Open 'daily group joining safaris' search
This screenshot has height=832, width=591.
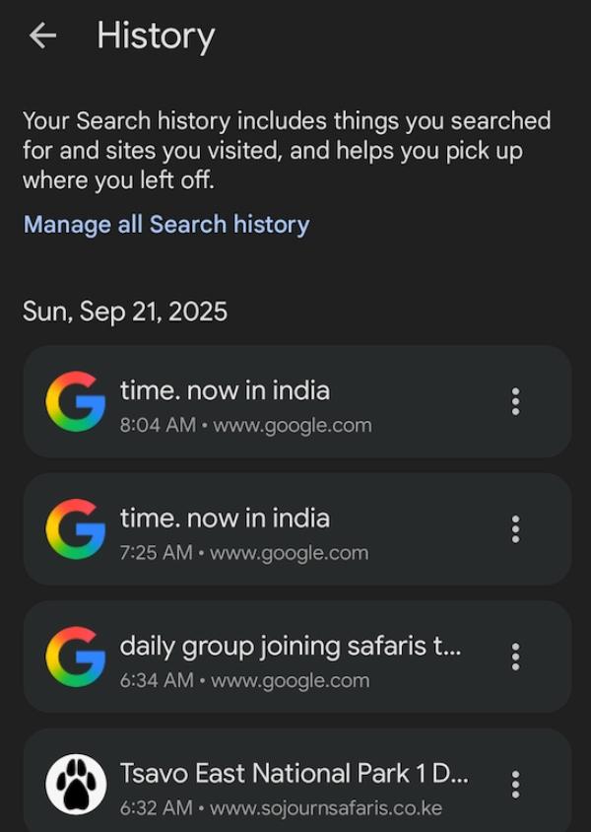(291, 647)
